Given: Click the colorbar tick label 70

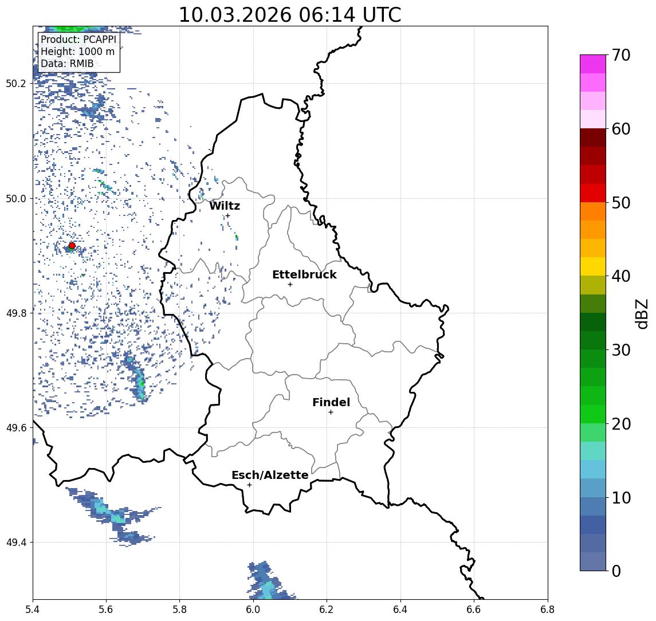Looking at the screenshot, I should [620, 55].
